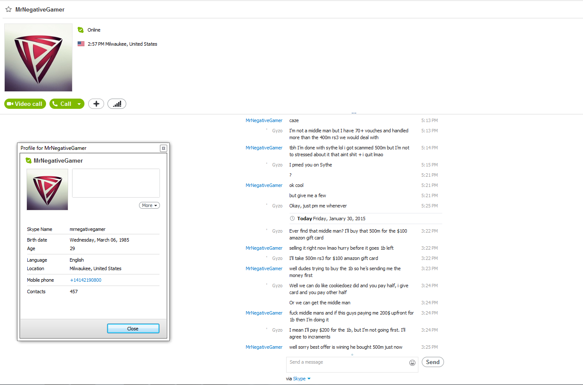
Task: Expand the More dropdown in profile
Action: click(x=149, y=205)
